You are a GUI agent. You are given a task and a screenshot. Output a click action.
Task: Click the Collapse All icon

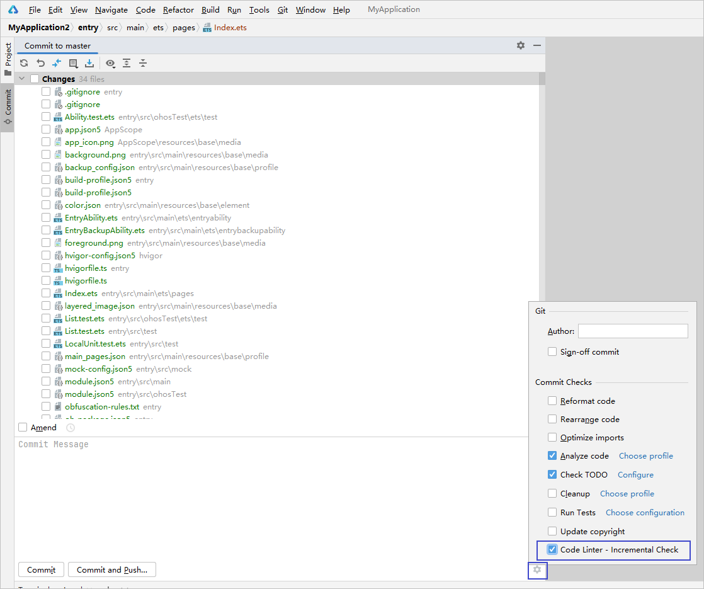click(x=143, y=63)
